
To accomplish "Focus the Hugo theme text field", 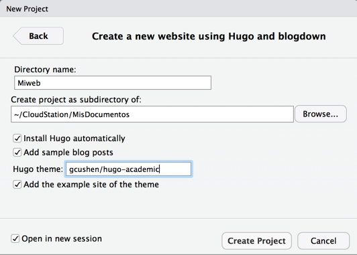I will [x=128, y=169].
